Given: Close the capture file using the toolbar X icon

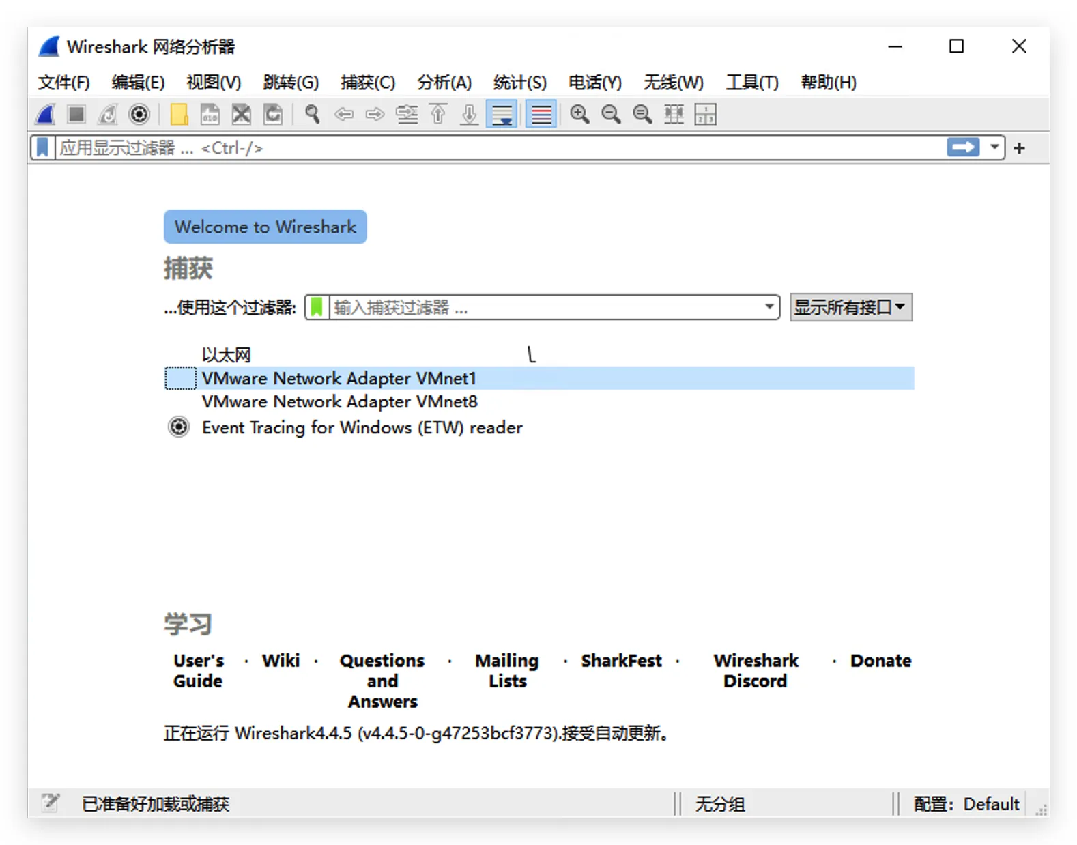Looking at the screenshot, I should 242,114.
